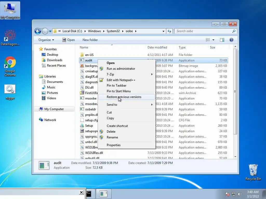Open Desktop under Favorites
Image resolution: width=266 pixels, height=199 pixels.
(52, 55)
